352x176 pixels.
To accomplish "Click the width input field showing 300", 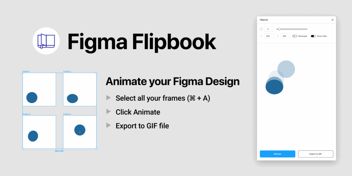I will tap(269, 36).
